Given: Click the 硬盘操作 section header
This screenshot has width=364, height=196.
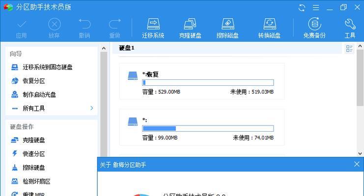Looking at the screenshot, I should 22,127.
